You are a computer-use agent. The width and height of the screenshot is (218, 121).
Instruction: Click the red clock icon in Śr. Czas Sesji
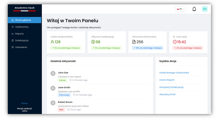coord(175,42)
